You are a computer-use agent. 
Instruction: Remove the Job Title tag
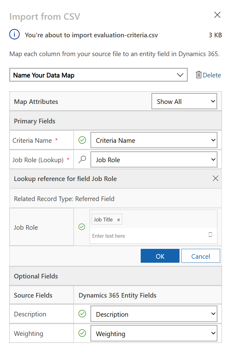pyautogui.click(x=119, y=220)
